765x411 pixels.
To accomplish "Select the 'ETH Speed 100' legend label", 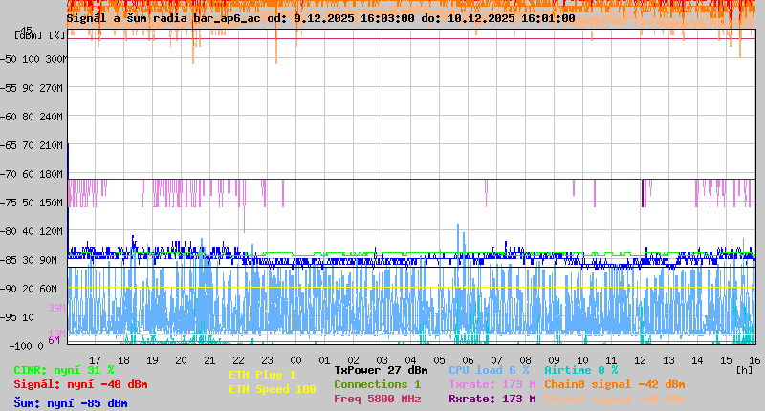I will click(x=273, y=389).
